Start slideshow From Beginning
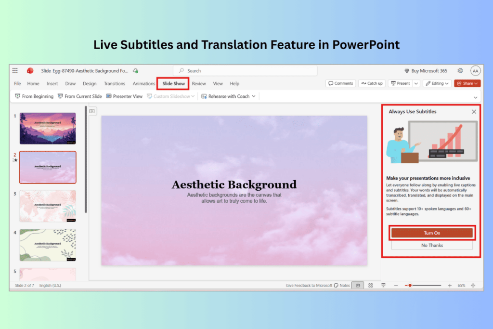Screen dimensions: 493x329 pos(34,96)
